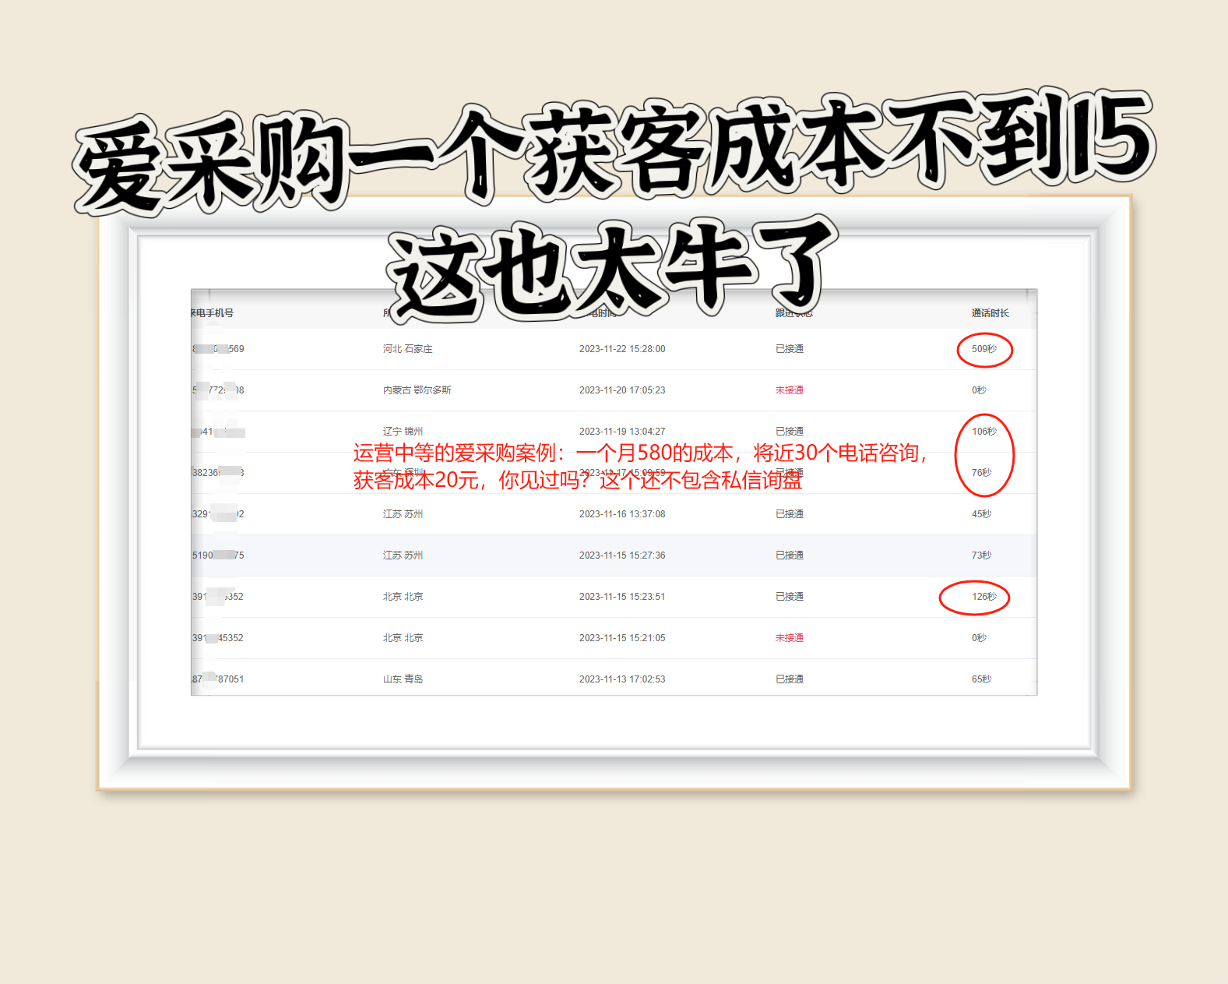
Task: Click 江苏 苏州 in the 13:37:08 row
Action: 403,514
